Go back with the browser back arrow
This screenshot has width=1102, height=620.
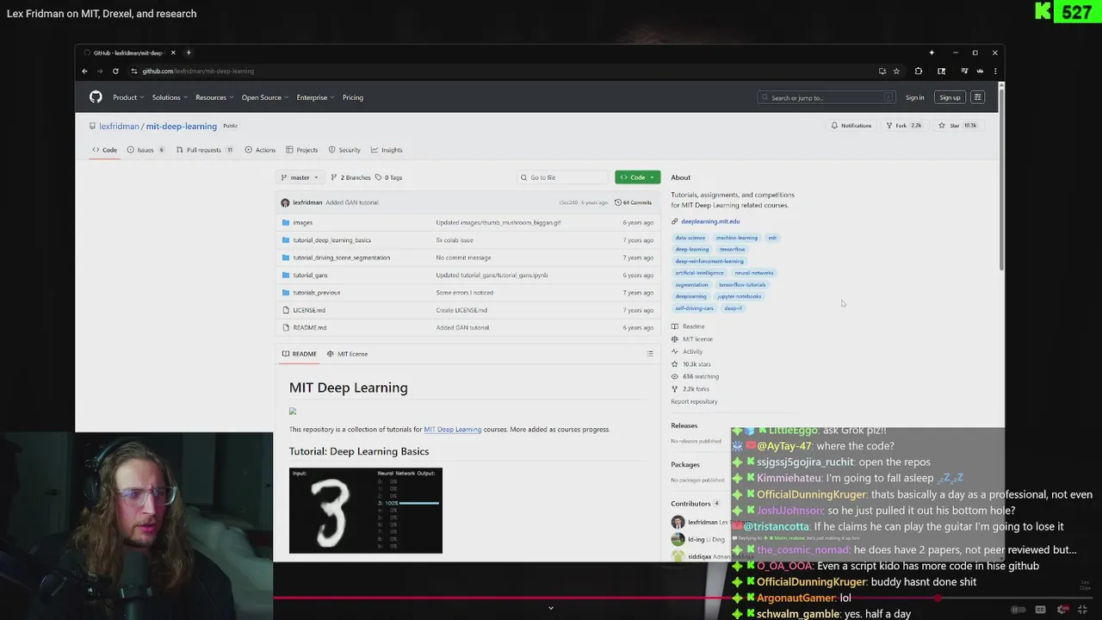84,71
